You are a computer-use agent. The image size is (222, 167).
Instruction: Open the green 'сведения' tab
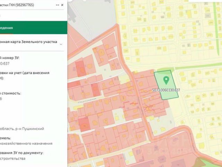point(34,27)
